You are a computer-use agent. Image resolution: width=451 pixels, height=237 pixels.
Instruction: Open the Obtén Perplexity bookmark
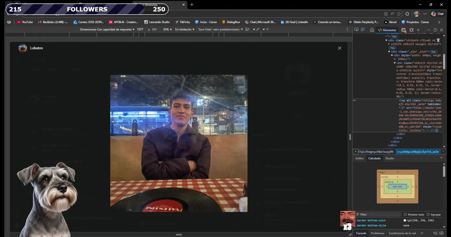click(363, 22)
